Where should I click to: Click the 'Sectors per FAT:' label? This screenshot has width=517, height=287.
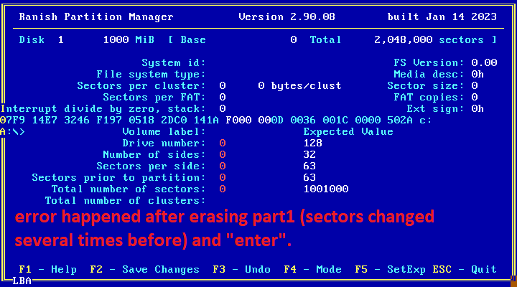154,98
